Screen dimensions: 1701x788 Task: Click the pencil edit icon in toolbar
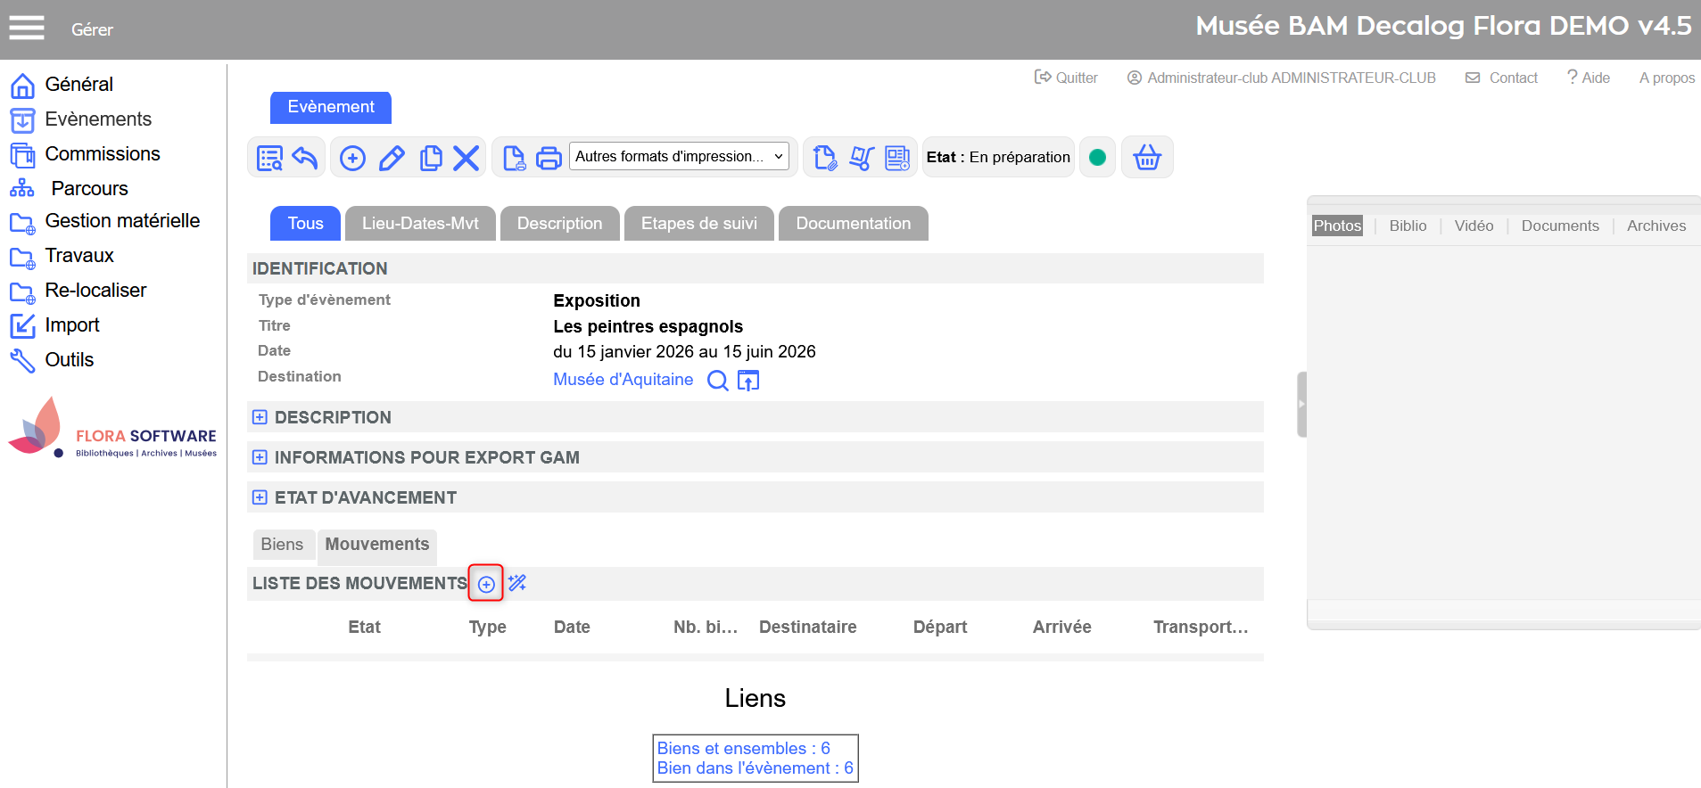pos(392,159)
